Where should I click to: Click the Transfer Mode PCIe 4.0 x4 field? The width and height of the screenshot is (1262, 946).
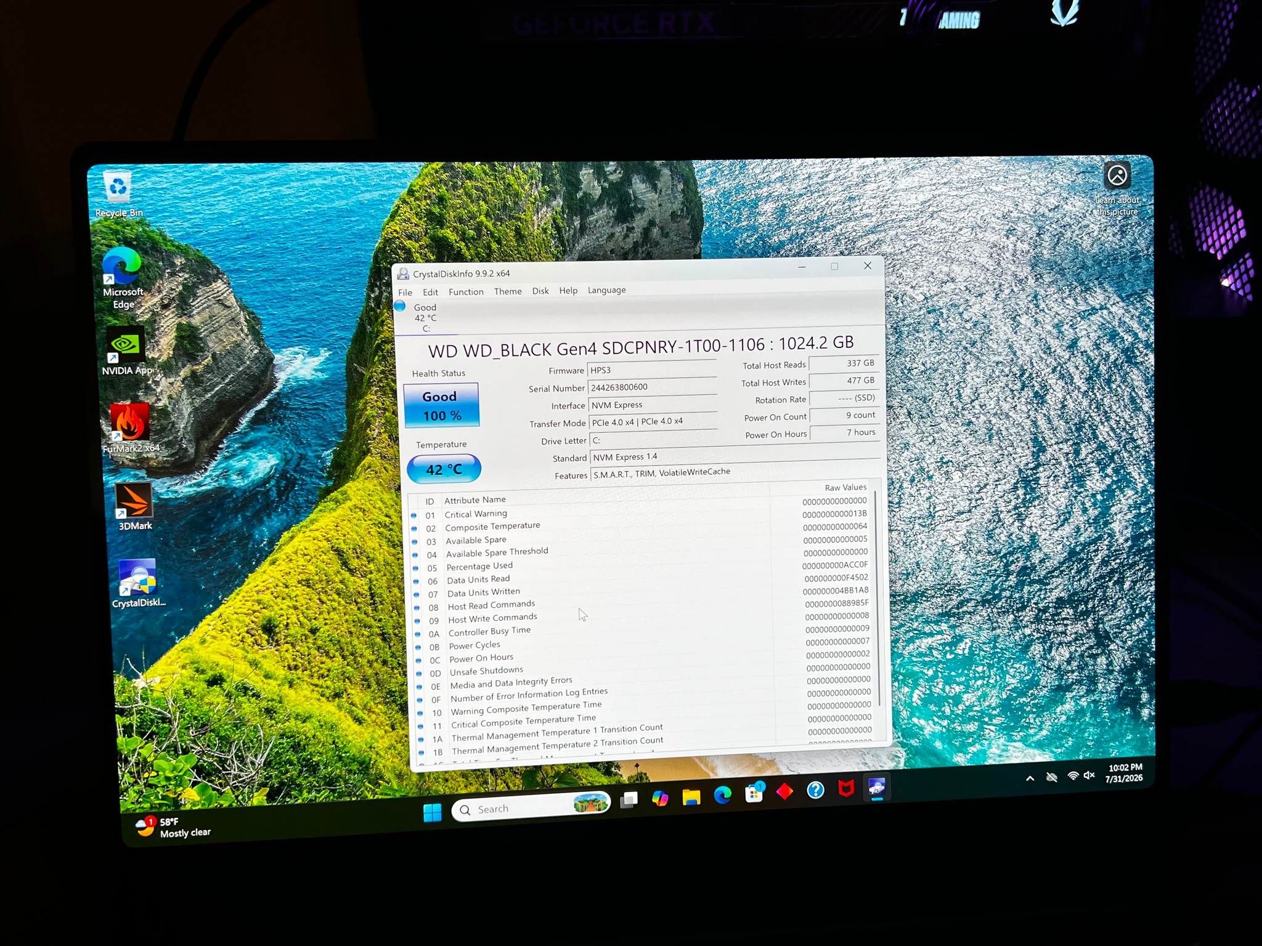pos(654,422)
